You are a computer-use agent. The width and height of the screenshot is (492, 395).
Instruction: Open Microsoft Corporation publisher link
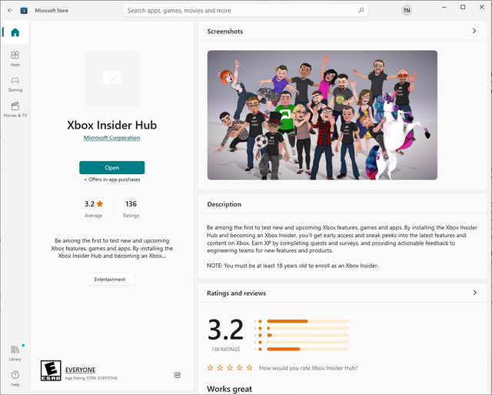point(111,138)
